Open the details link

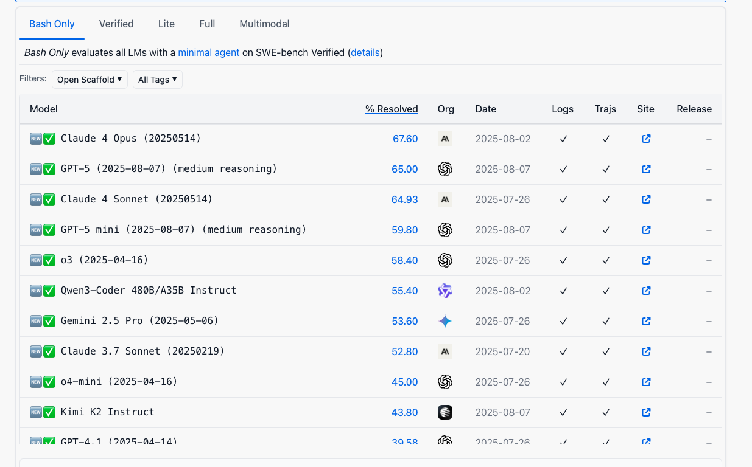point(365,52)
